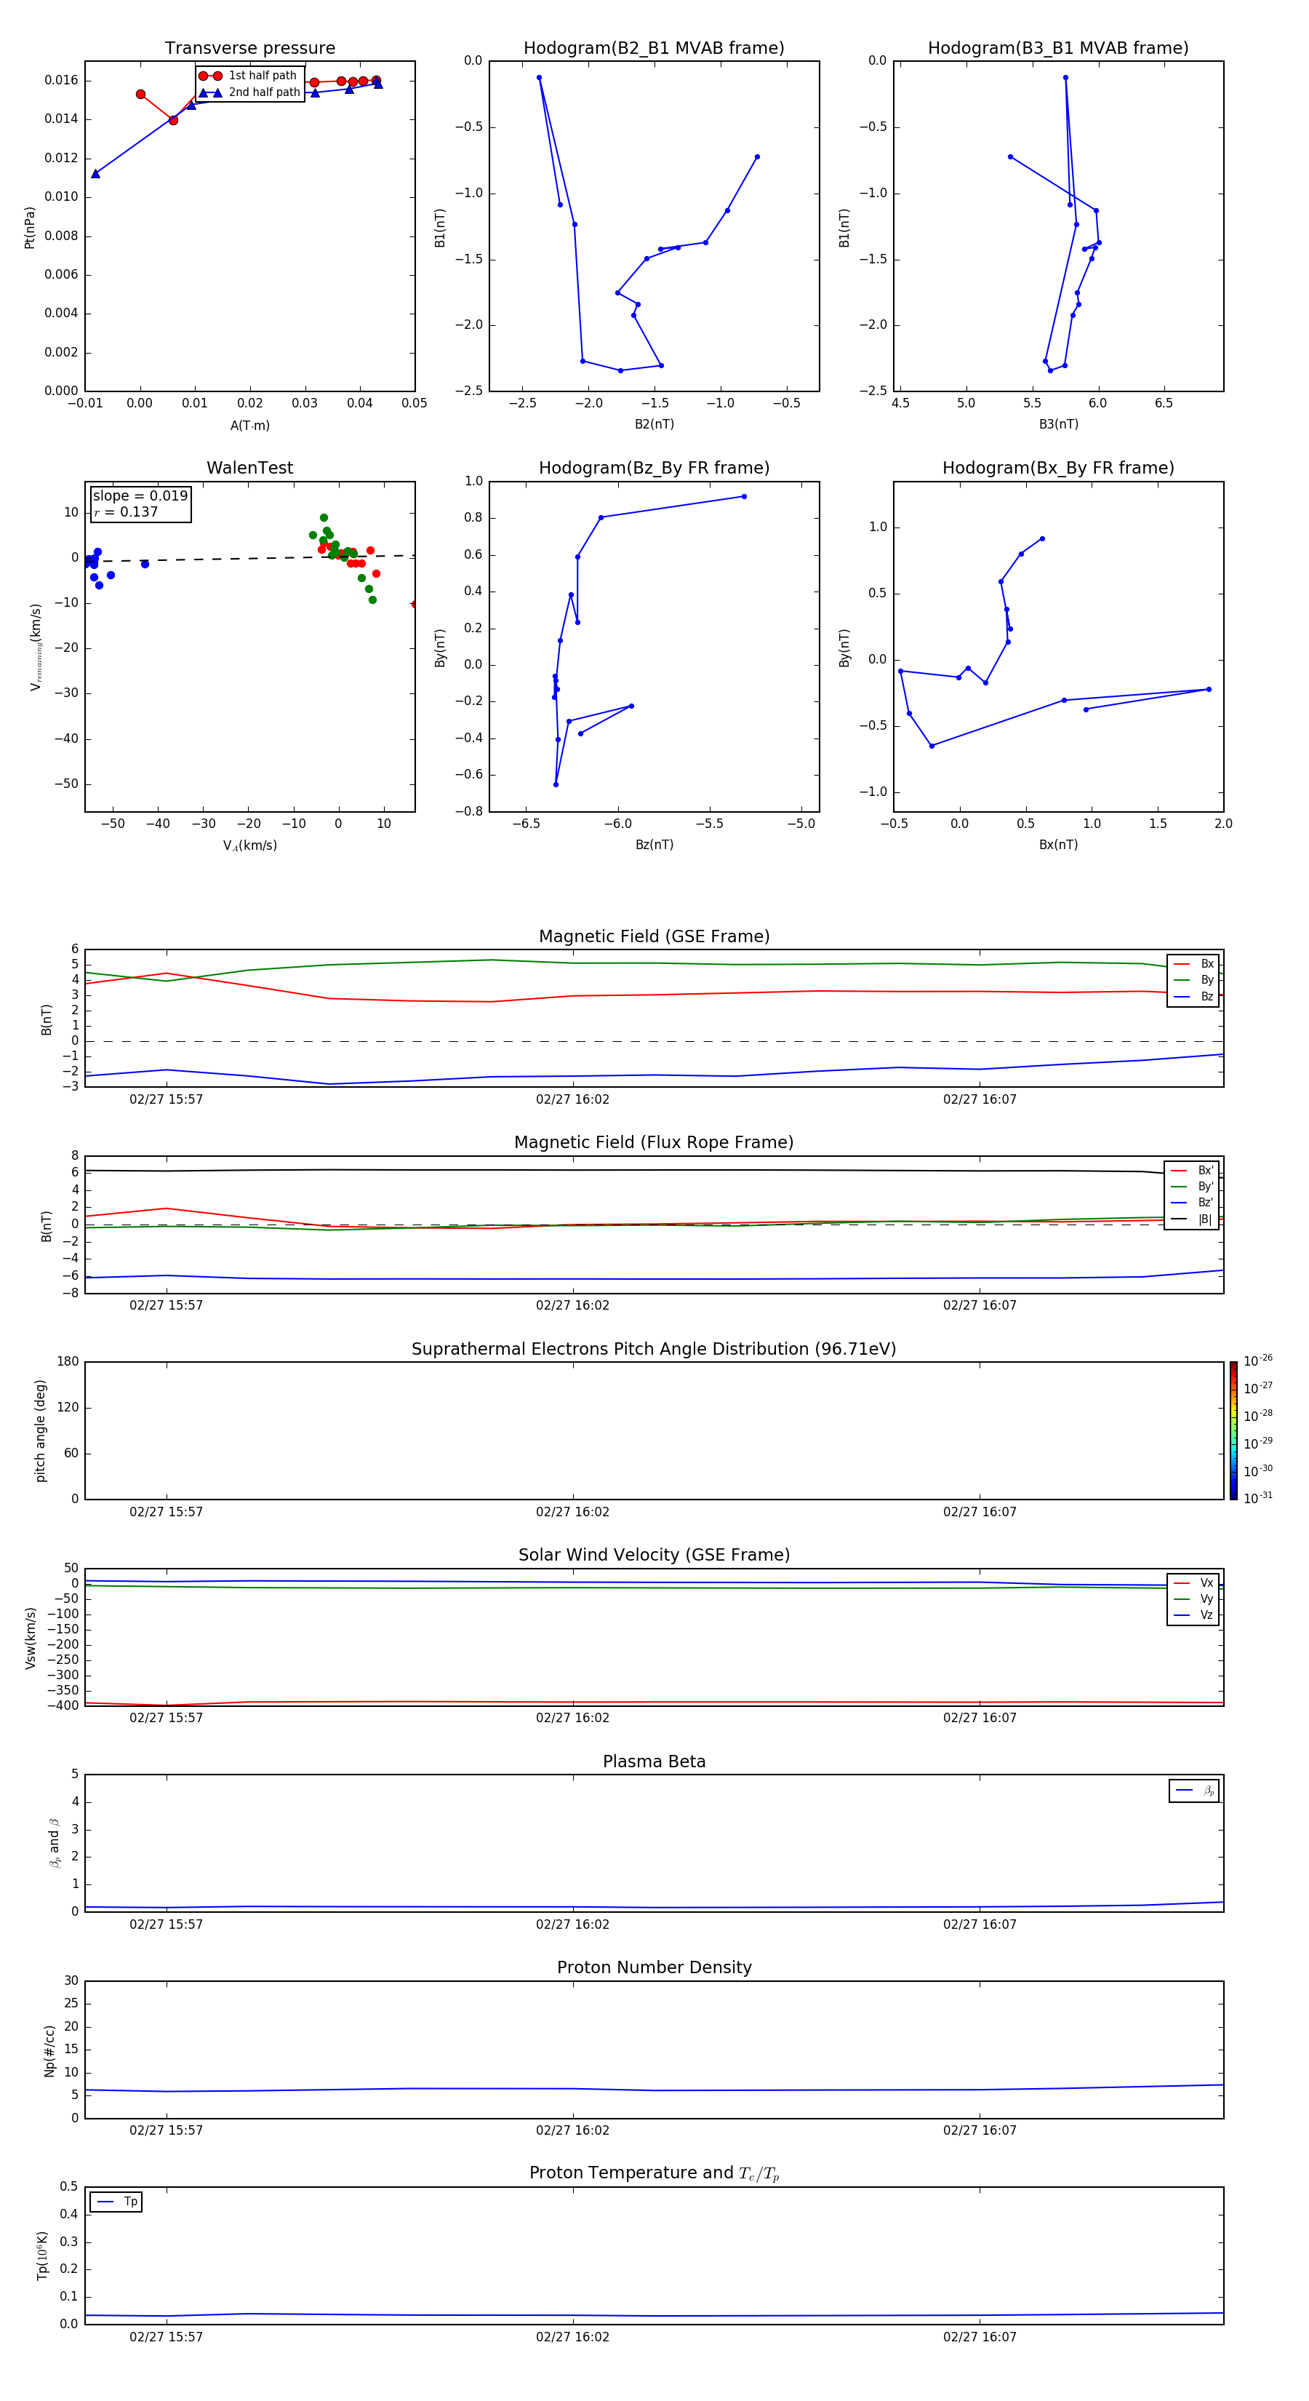
Task: Click 'Hodogram(Bz_By FR frame)' title
Action: 654,468
